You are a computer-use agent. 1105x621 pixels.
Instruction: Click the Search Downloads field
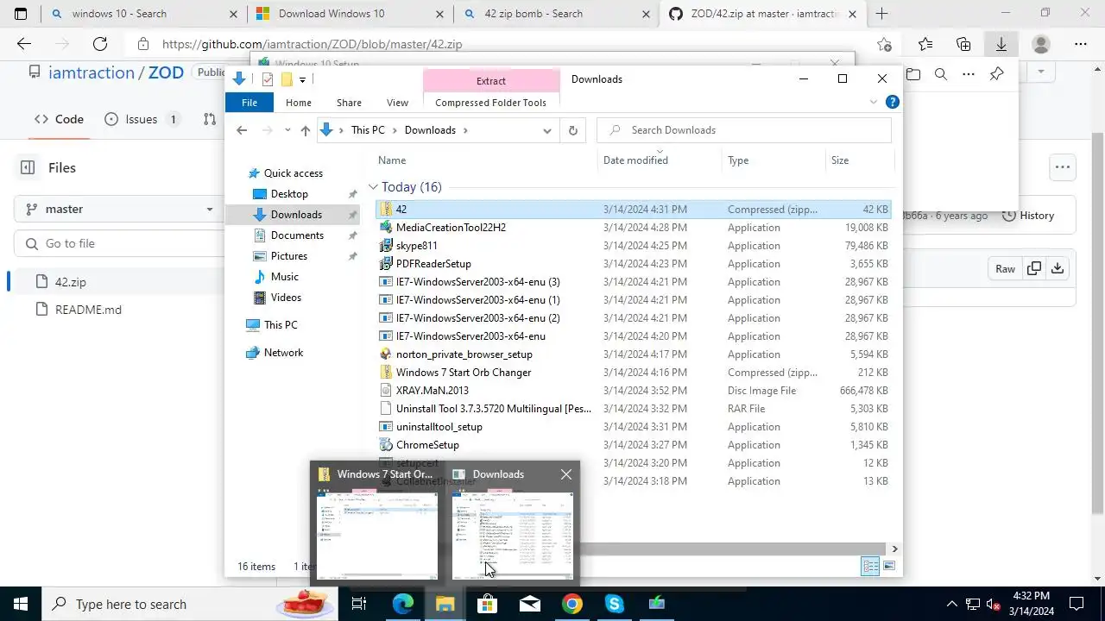click(x=744, y=130)
